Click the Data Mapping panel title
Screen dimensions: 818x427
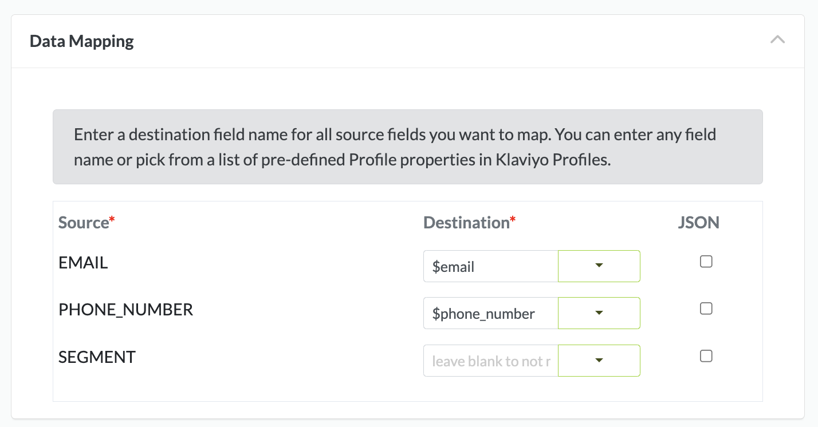click(x=82, y=41)
